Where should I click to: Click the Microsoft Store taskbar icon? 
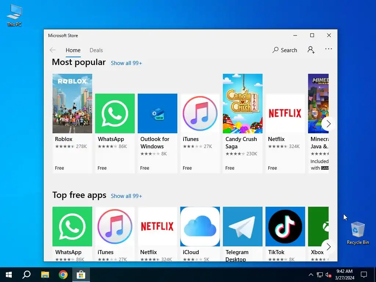pos(81,275)
